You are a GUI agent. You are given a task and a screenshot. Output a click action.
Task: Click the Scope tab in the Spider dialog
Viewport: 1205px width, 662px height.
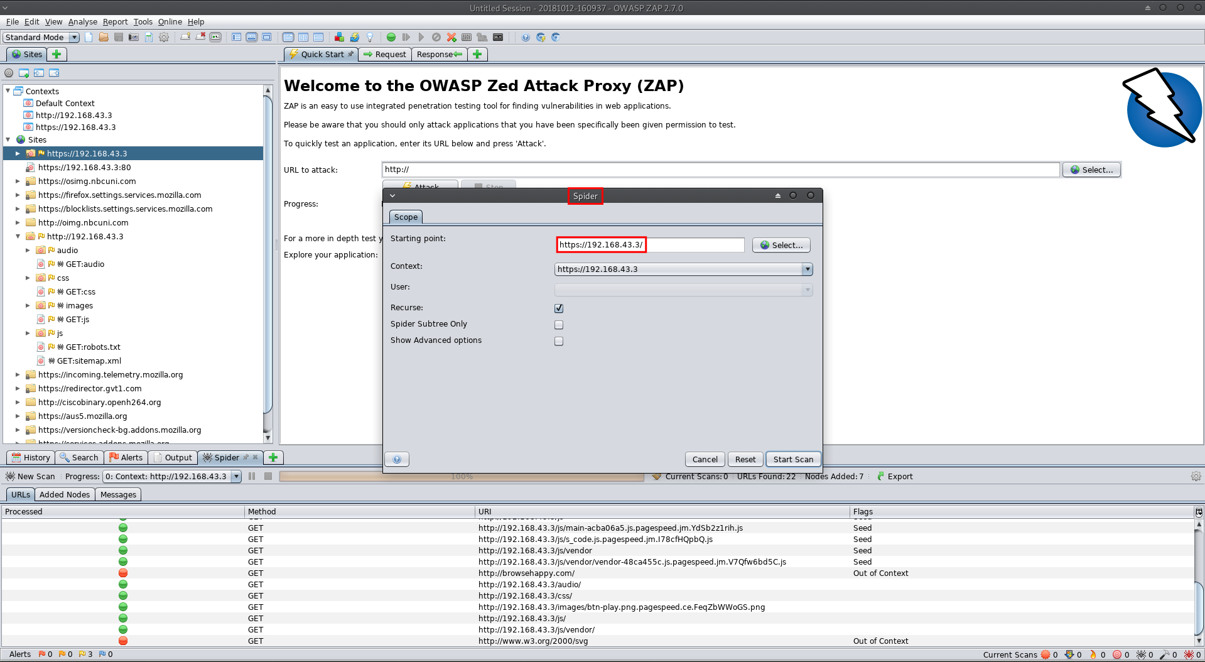[406, 217]
